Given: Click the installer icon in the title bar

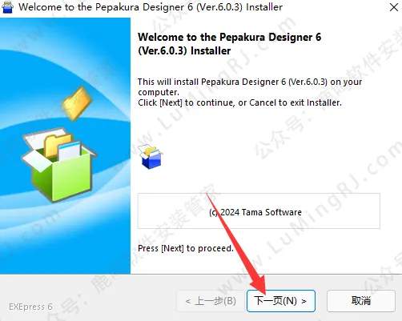Looking at the screenshot, I should (x=7, y=7).
